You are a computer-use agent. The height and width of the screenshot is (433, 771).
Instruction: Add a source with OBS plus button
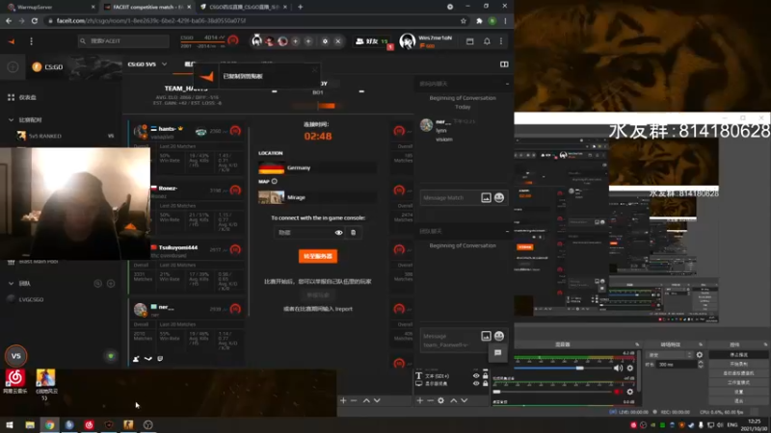click(x=420, y=400)
